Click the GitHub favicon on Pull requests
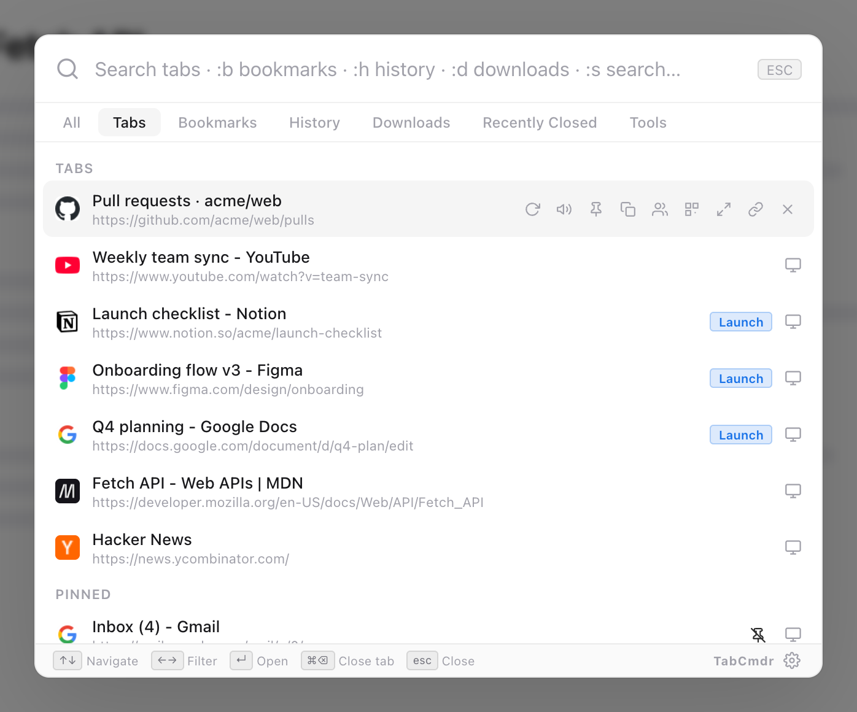This screenshot has width=857, height=712. coord(68,209)
